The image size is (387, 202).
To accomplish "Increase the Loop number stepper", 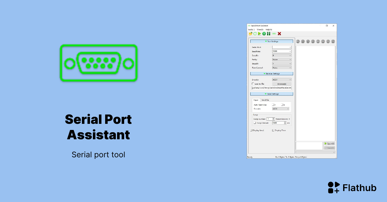I will tap(273, 118).
